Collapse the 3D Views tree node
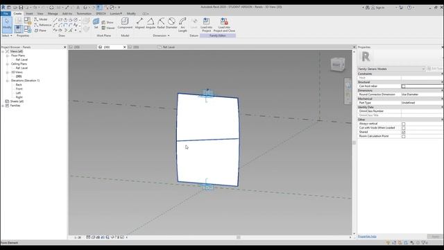Screen dimensions: 444x250 tap(7, 72)
